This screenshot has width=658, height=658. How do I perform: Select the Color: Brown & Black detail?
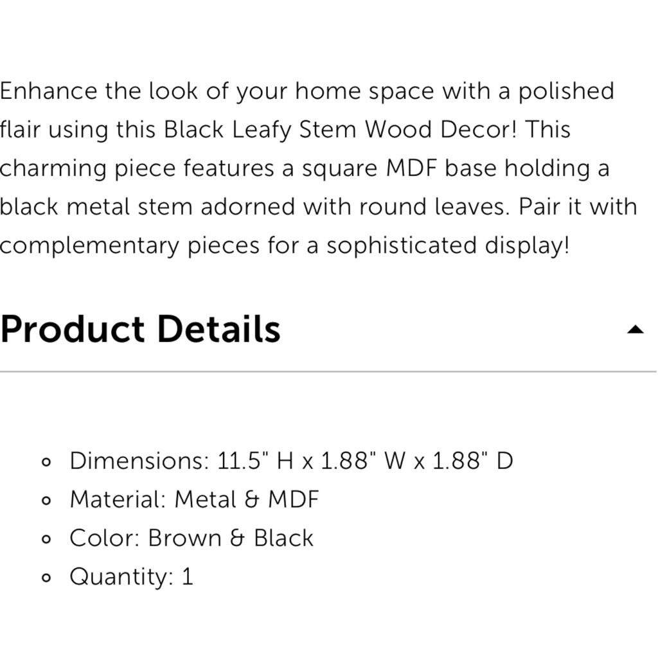coord(191,538)
